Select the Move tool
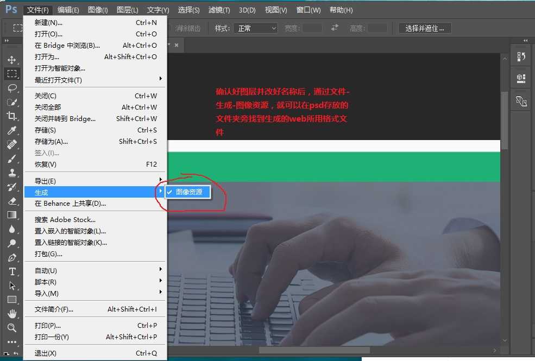The height and width of the screenshot is (361, 535). 11,60
